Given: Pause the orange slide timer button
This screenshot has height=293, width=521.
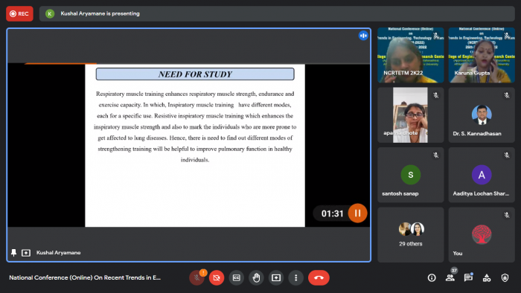Looking at the screenshot, I should [x=357, y=213].
